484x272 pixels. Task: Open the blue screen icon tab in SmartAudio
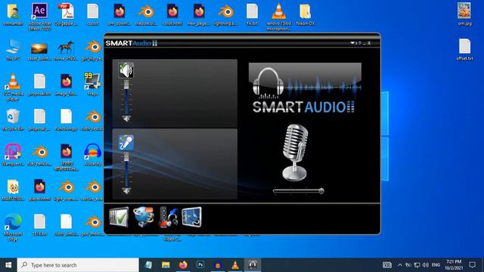[191, 217]
